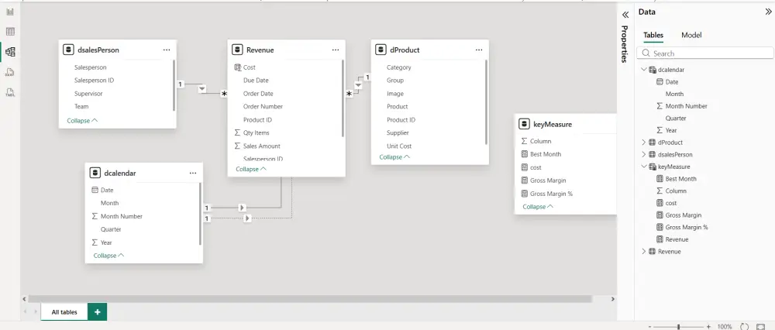Add a new layout tab with plus
775x330 pixels.
click(98, 311)
